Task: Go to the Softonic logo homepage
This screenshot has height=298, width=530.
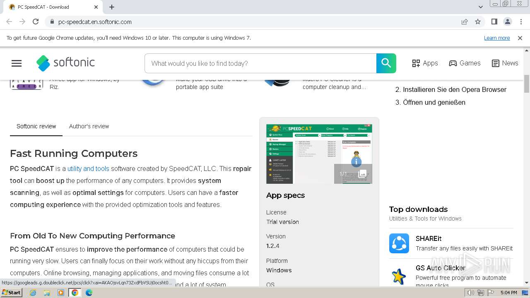Action: [66, 63]
